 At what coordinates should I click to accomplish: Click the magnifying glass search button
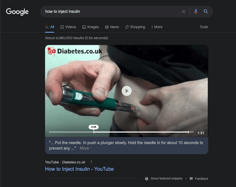[206, 12]
